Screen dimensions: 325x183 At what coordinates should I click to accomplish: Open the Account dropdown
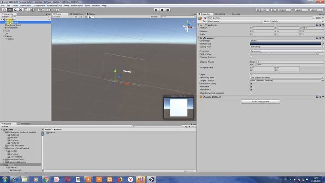tap(284, 10)
